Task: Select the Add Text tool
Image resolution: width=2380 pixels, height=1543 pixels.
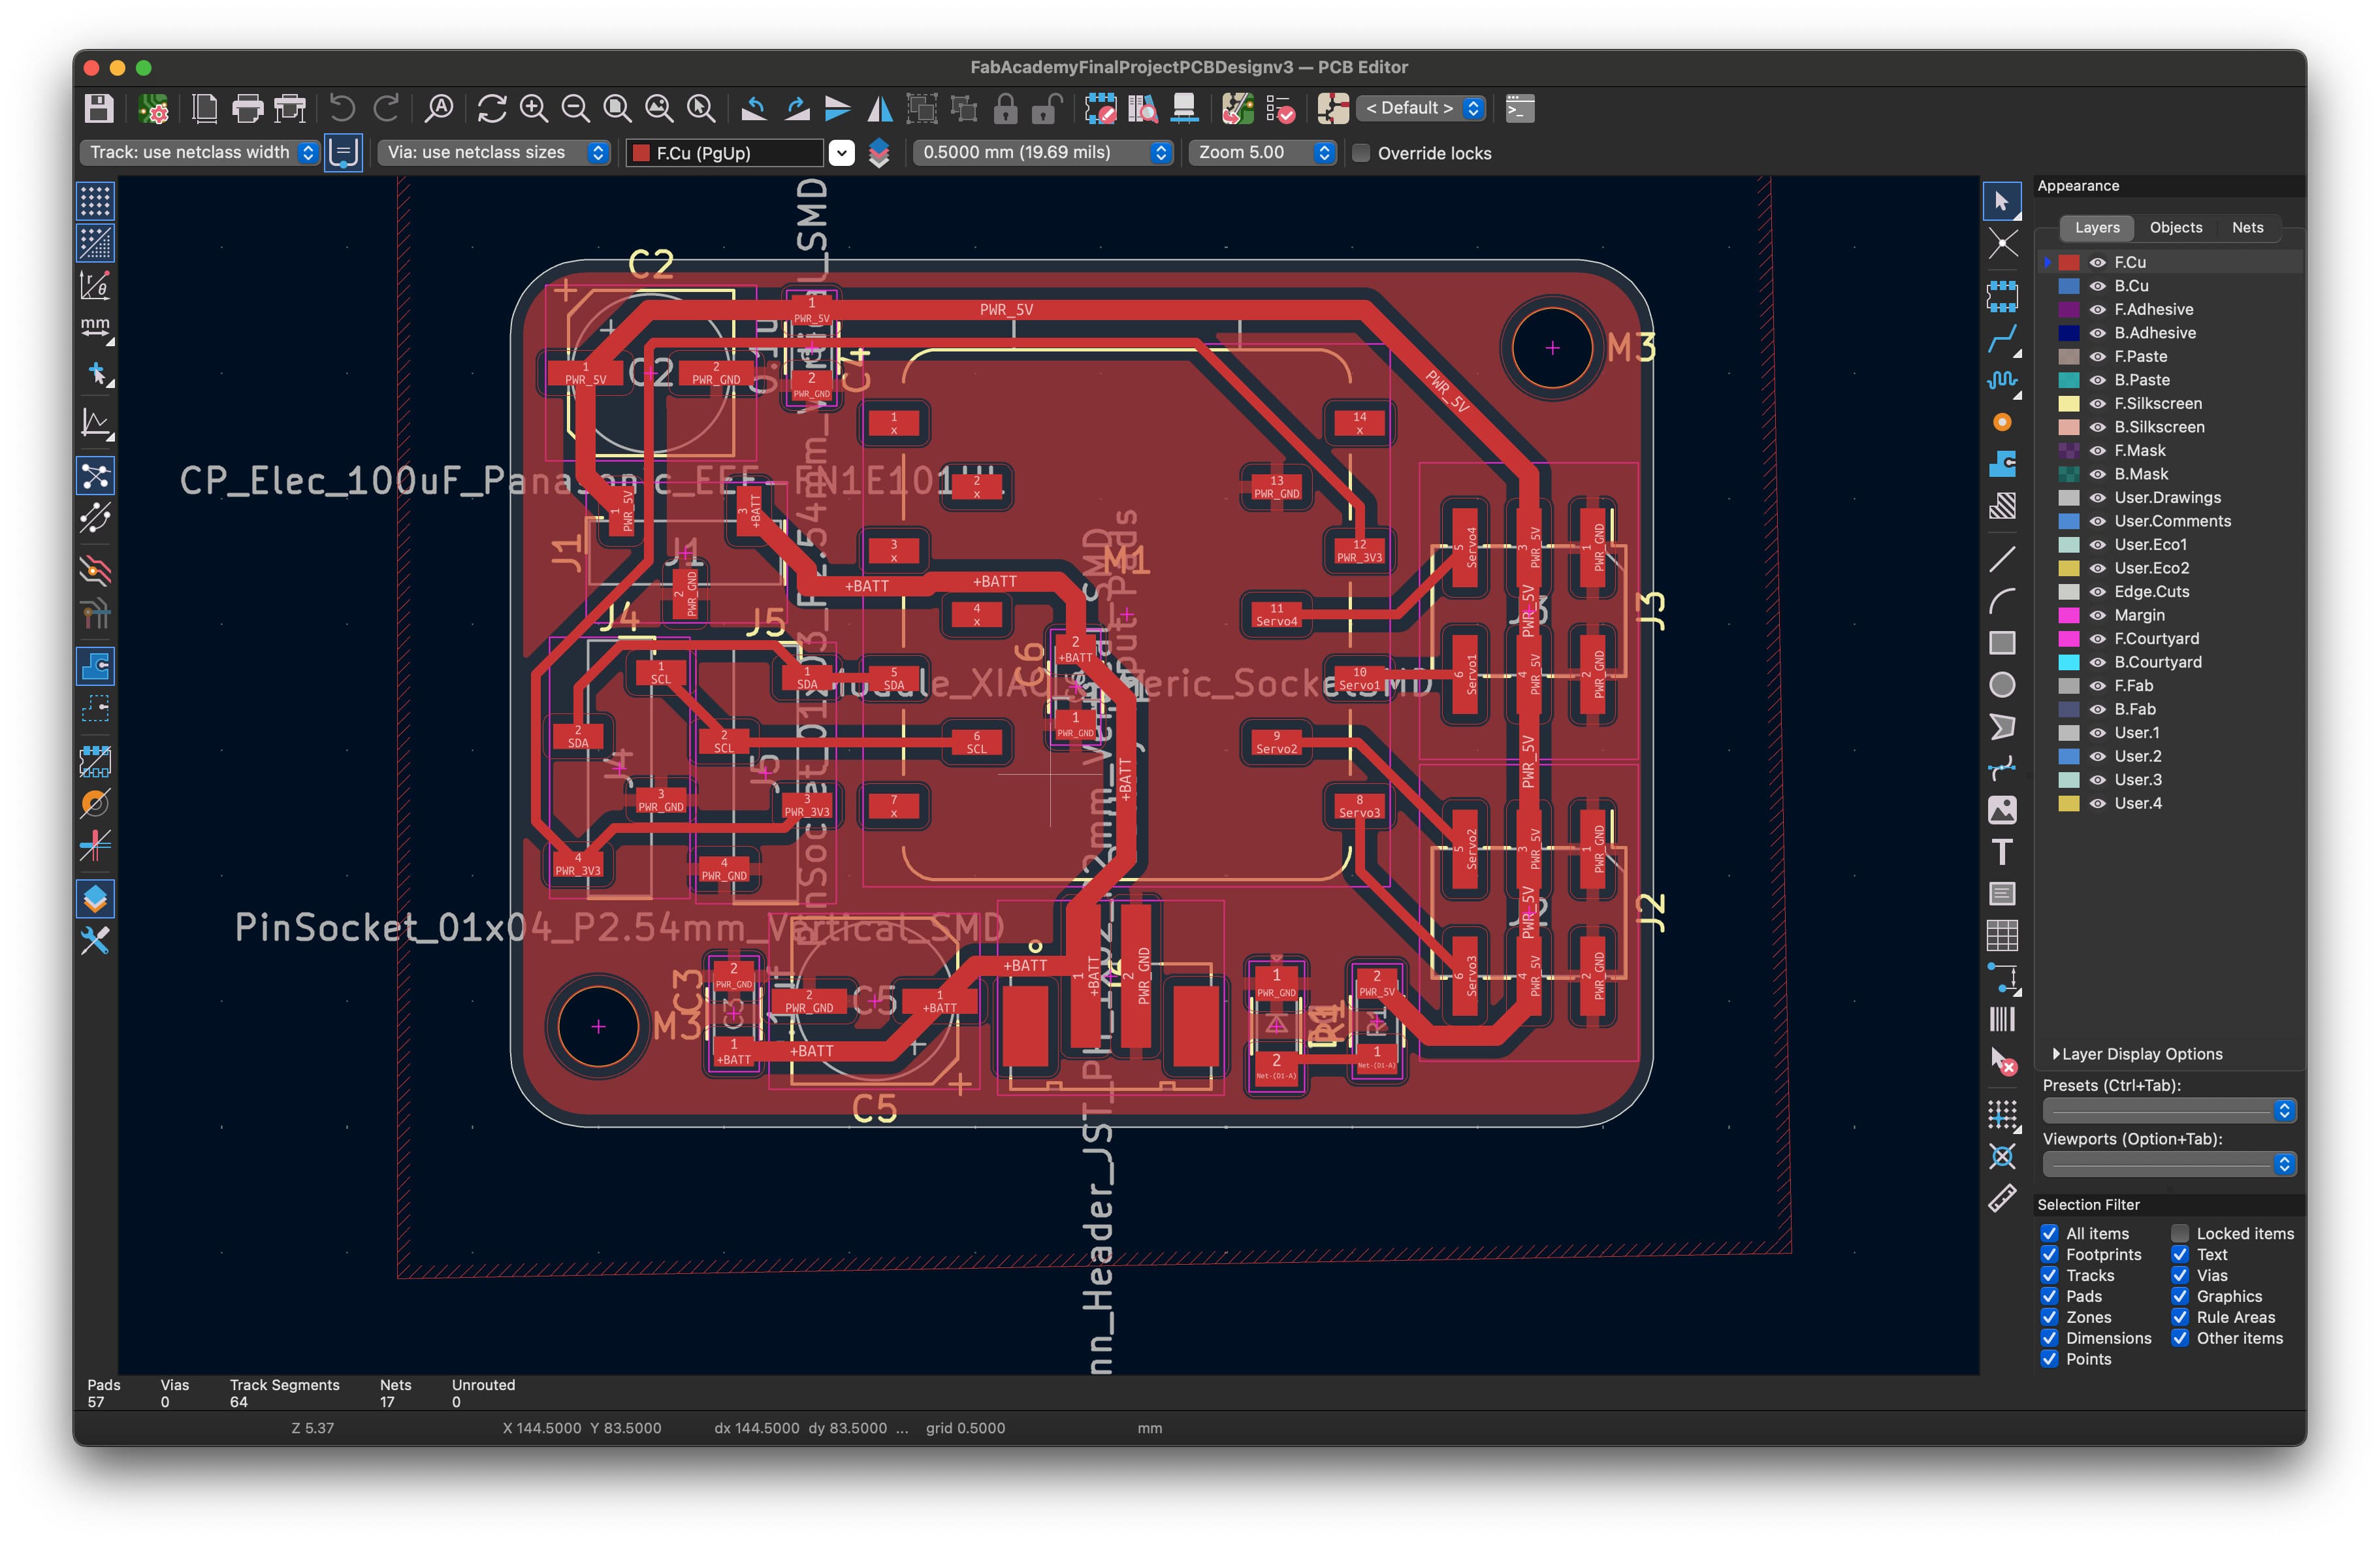Action: point(2001,852)
